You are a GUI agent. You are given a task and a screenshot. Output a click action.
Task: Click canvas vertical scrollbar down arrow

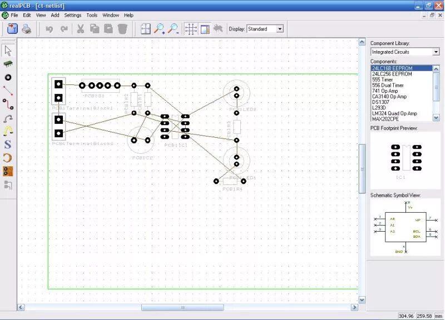tap(362, 299)
